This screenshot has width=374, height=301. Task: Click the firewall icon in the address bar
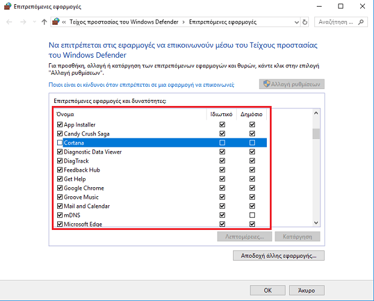tap(56, 22)
